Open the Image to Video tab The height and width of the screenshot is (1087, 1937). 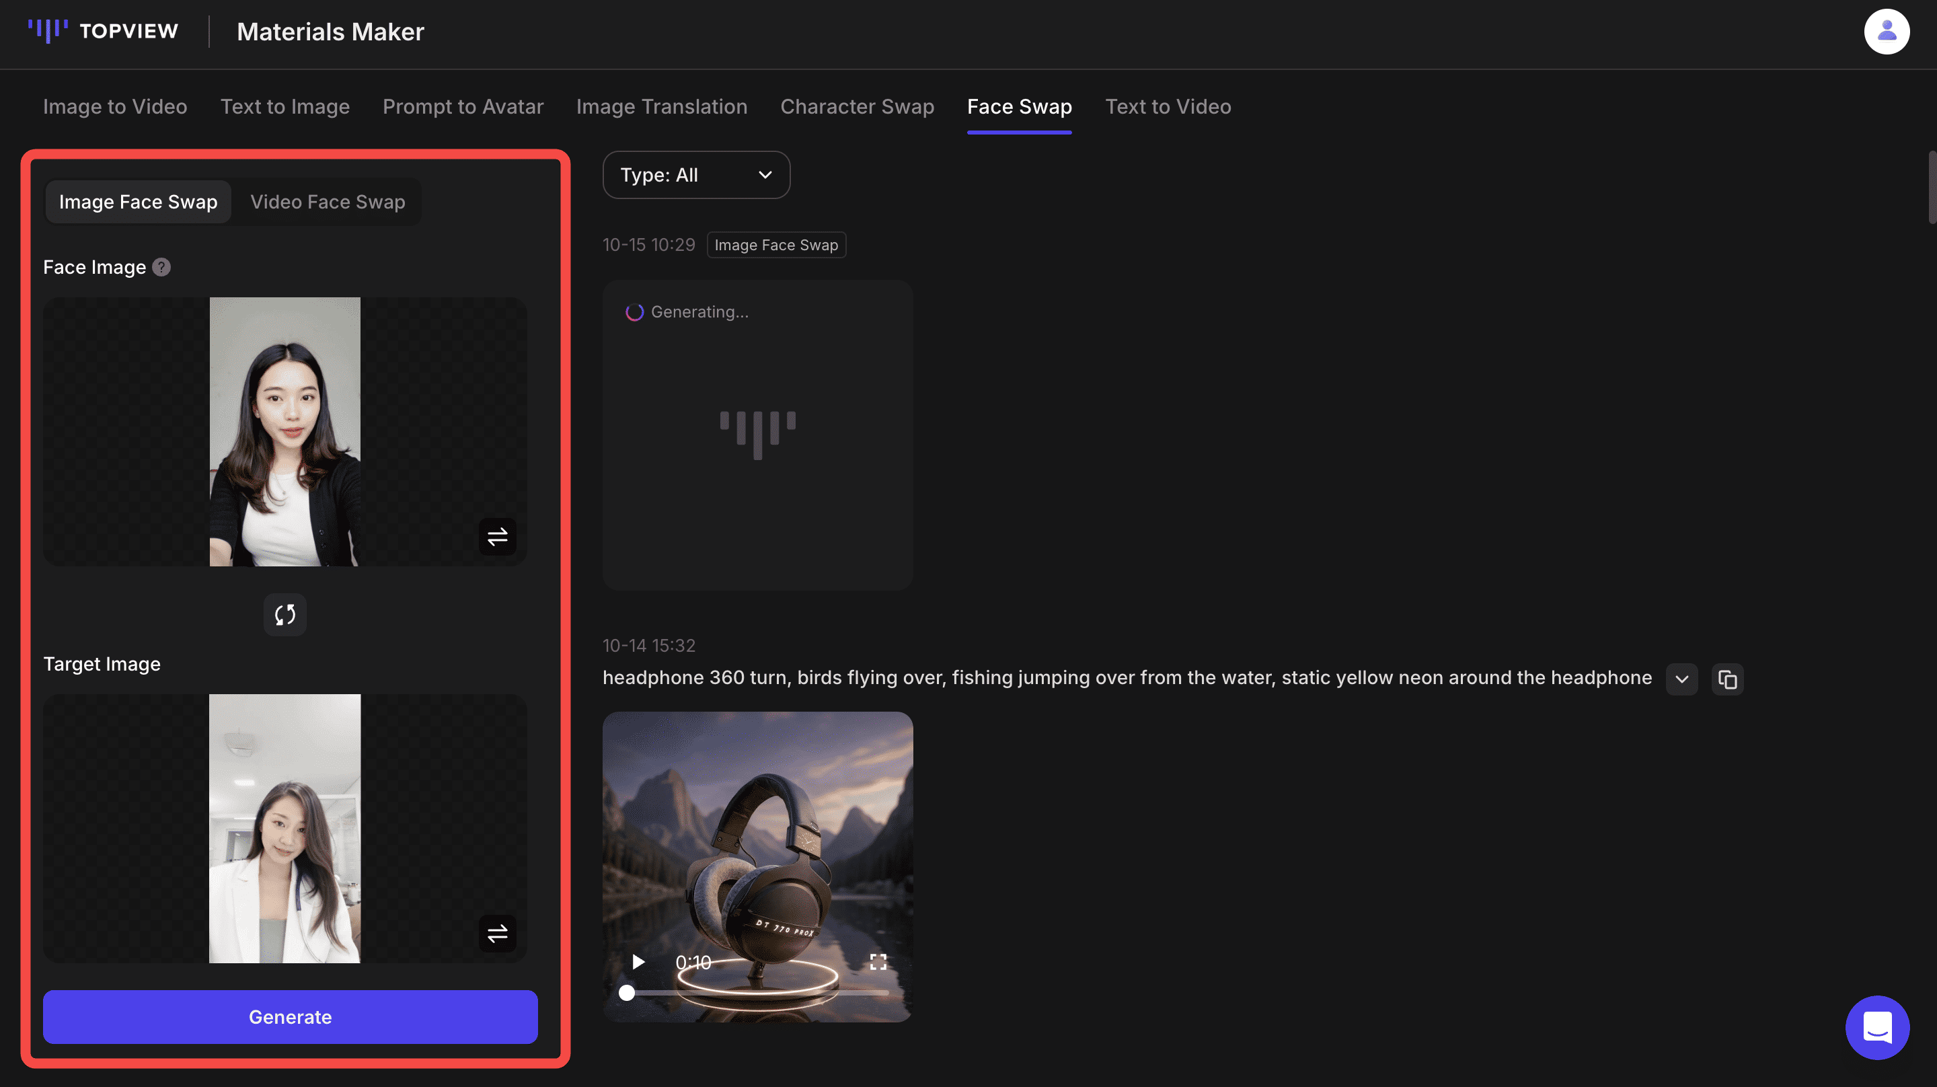[115, 107]
